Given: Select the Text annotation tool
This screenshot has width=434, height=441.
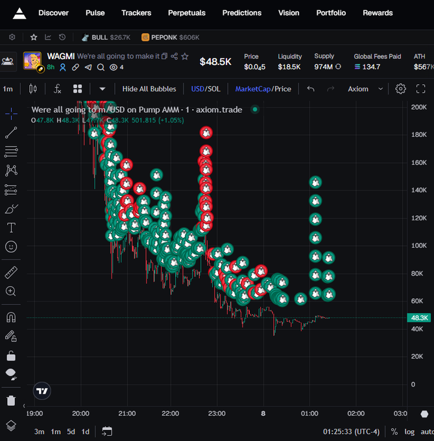Looking at the screenshot, I should [x=11, y=228].
